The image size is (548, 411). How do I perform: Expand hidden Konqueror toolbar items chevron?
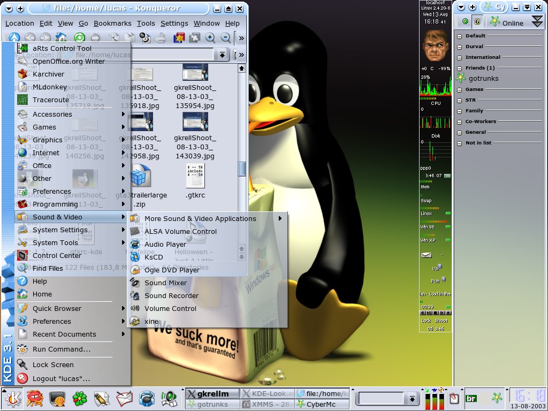(x=241, y=38)
